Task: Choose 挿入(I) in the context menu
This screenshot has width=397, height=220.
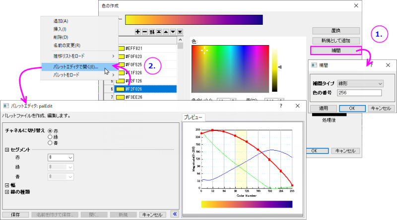Action: click(x=60, y=29)
